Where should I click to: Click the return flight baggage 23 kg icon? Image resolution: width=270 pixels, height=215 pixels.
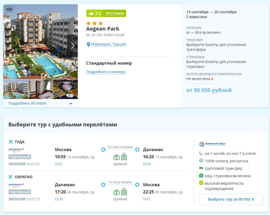pos(124,192)
